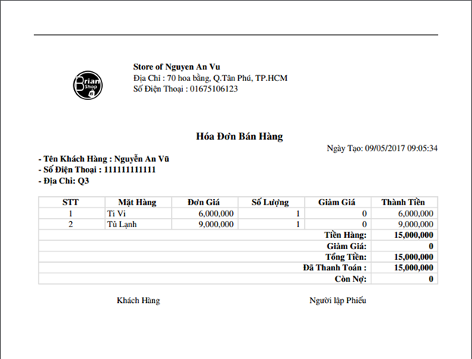
Task: Click the Còn Nợ value 0
Action: (x=430, y=279)
